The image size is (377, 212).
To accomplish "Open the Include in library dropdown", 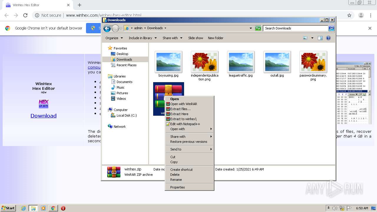I will [x=143, y=38].
